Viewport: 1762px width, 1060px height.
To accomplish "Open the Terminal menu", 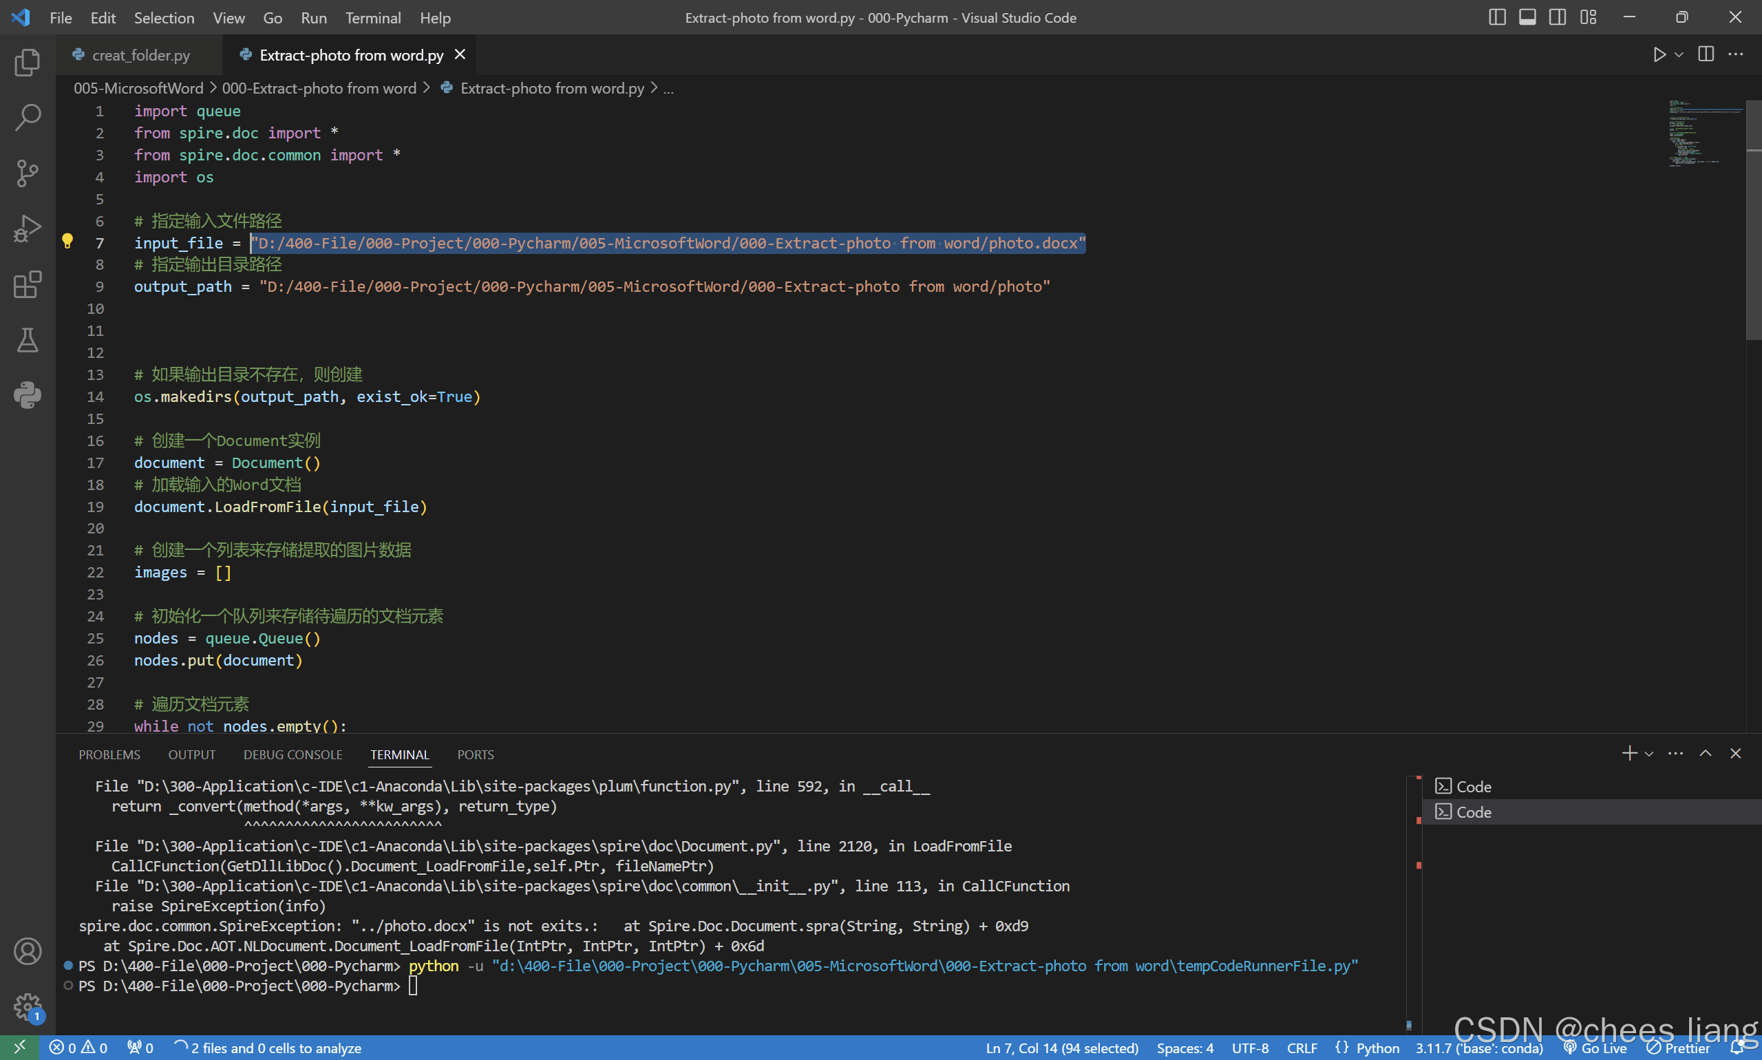I will click(x=372, y=18).
